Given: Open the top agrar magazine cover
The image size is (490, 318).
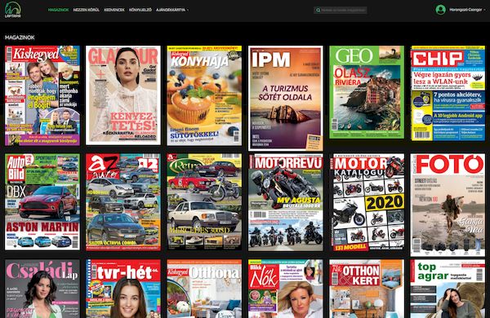Looking at the screenshot, I should 448,289.
